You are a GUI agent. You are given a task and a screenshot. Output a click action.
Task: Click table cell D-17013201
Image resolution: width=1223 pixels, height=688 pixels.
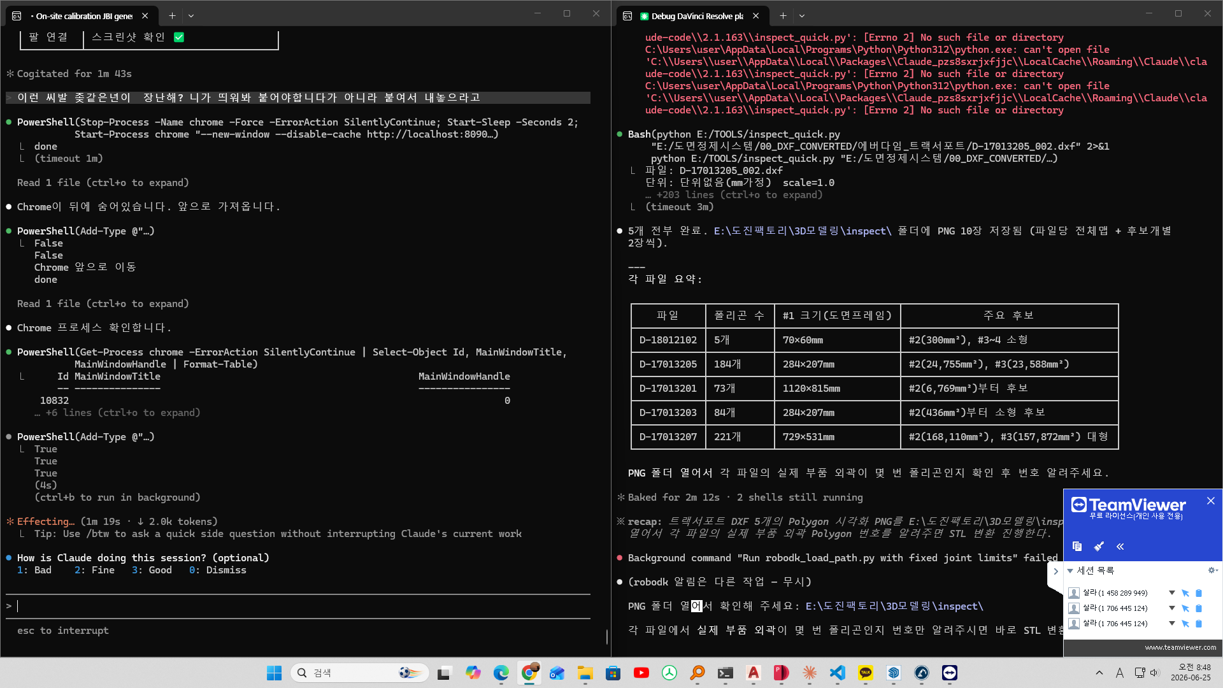click(x=668, y=388)
